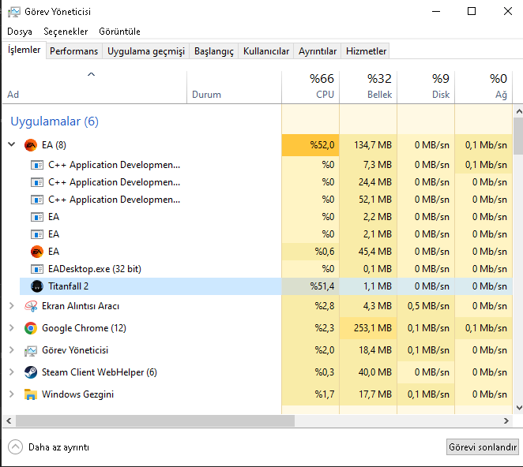Click the Görev Yöneticisi row icon
The height and width of the screenshot is (467, 523).
coord(30,350)
